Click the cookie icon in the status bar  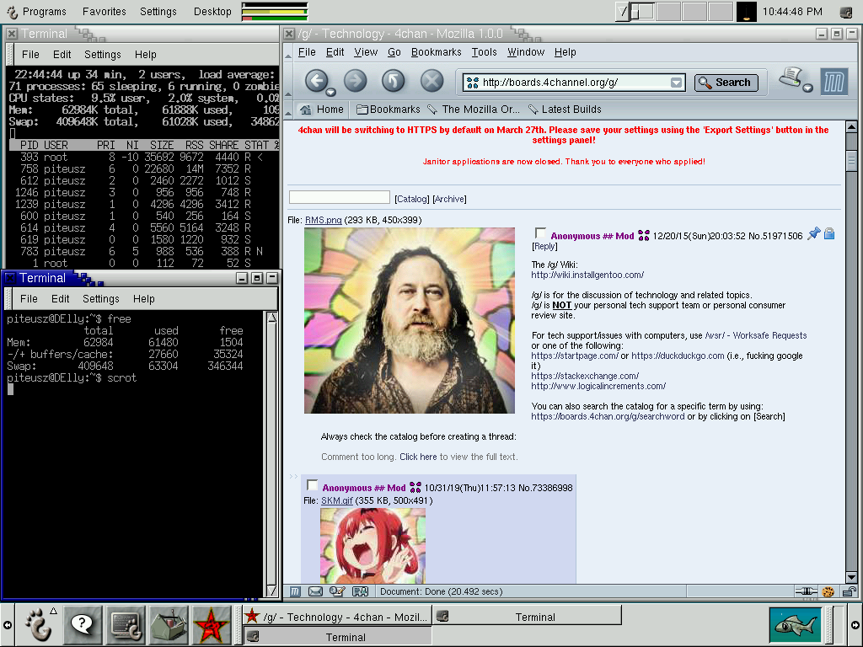(828, 592)
